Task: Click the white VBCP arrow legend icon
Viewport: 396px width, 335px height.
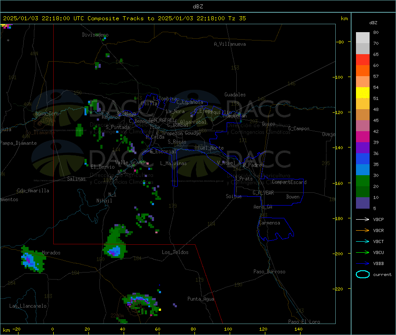Action: coord(363,219)
